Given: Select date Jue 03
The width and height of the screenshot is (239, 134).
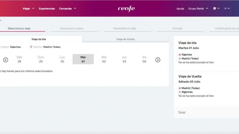Looking at the screenshot, I should pos(124,59).
